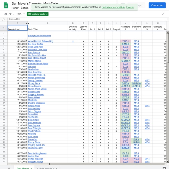The width and height of the screenshot is (169, 169).
Task: Open the S-MD.3 standard link
Action: 125,44
